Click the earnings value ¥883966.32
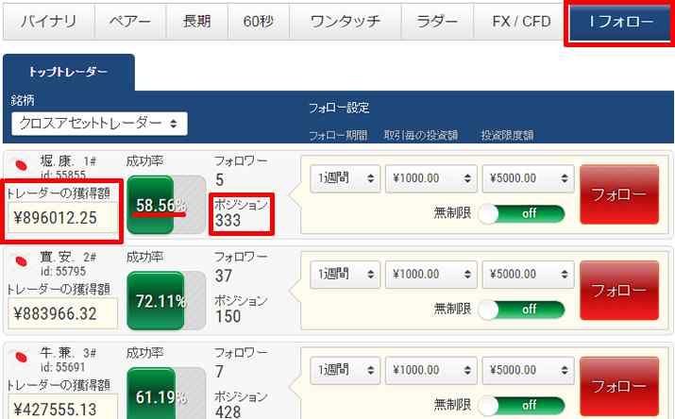This screenshot has height=419, width=675. [x=63, y=314]
